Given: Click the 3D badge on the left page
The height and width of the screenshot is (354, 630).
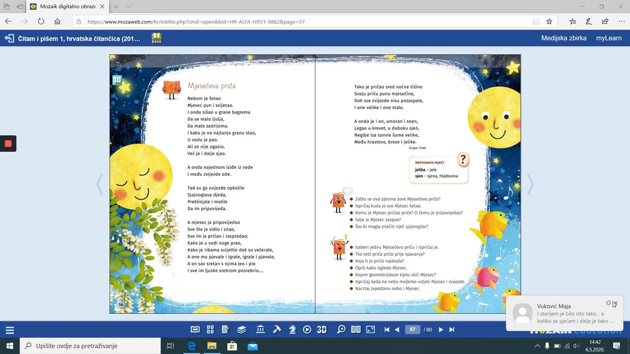Looking at the screenshot, I should click(x=117, y=79).
